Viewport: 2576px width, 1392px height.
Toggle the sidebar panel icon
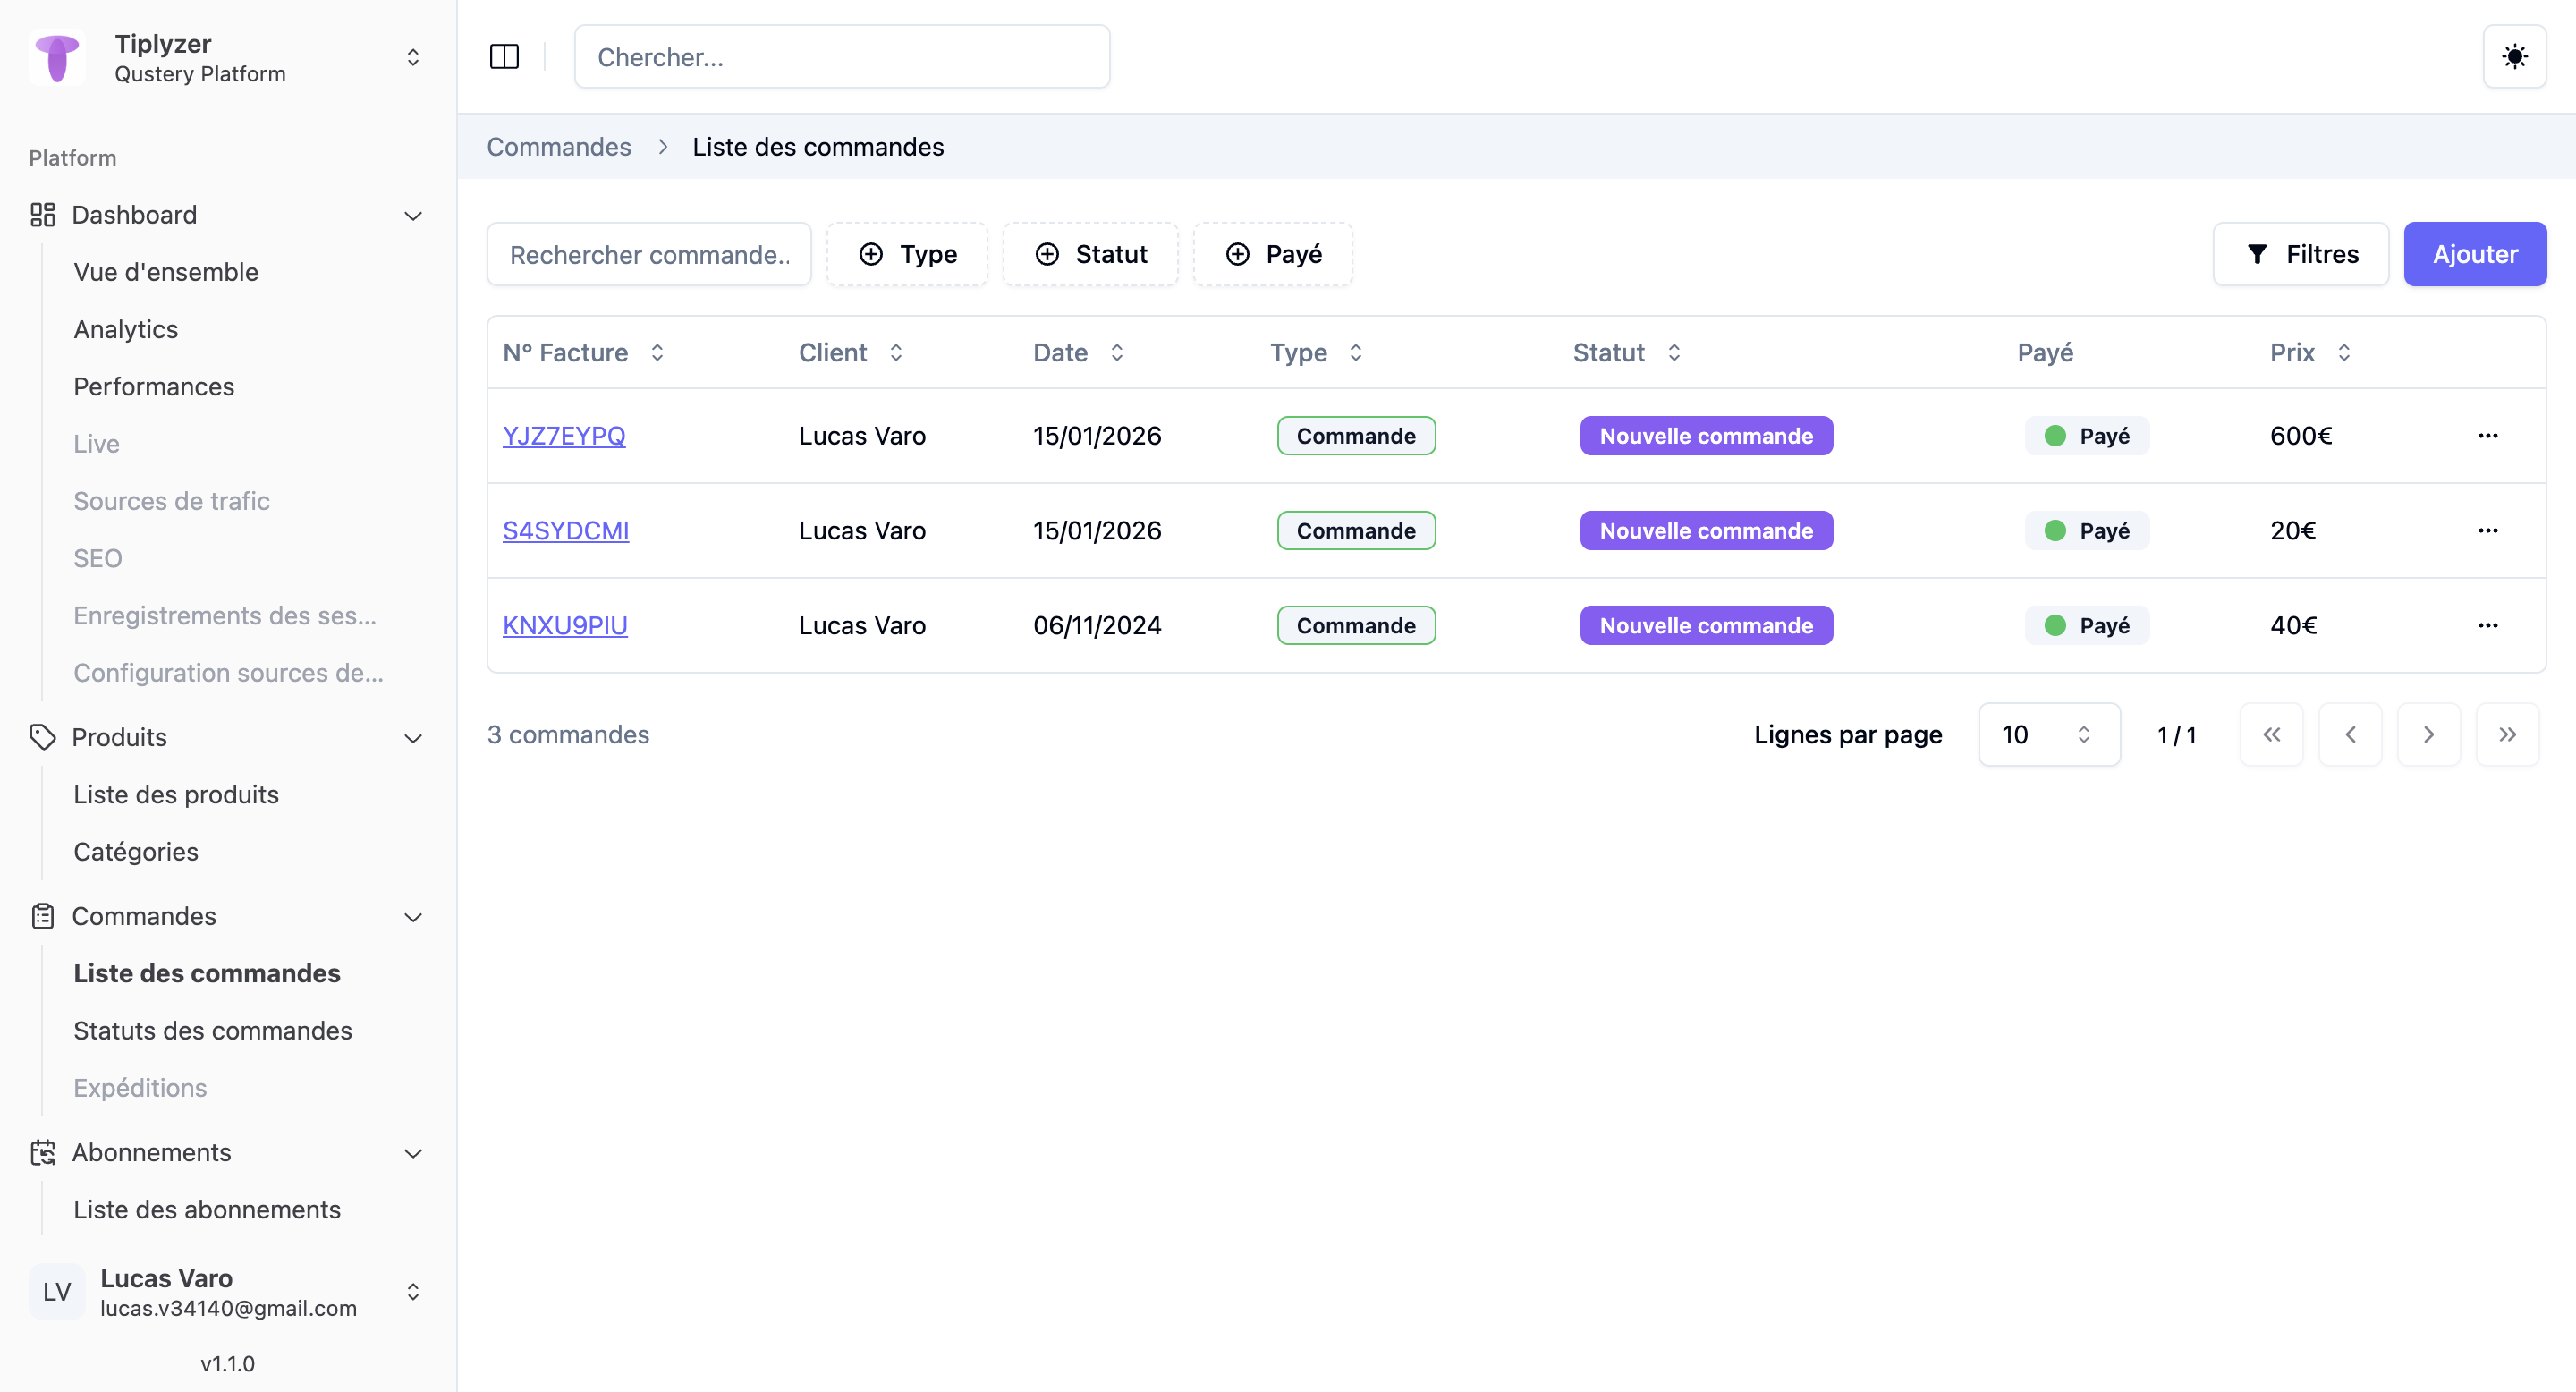point(504,57)
